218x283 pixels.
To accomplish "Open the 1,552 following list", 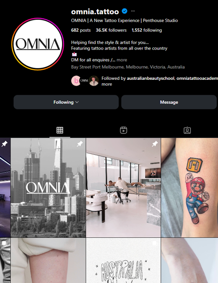I will point(147,30).
